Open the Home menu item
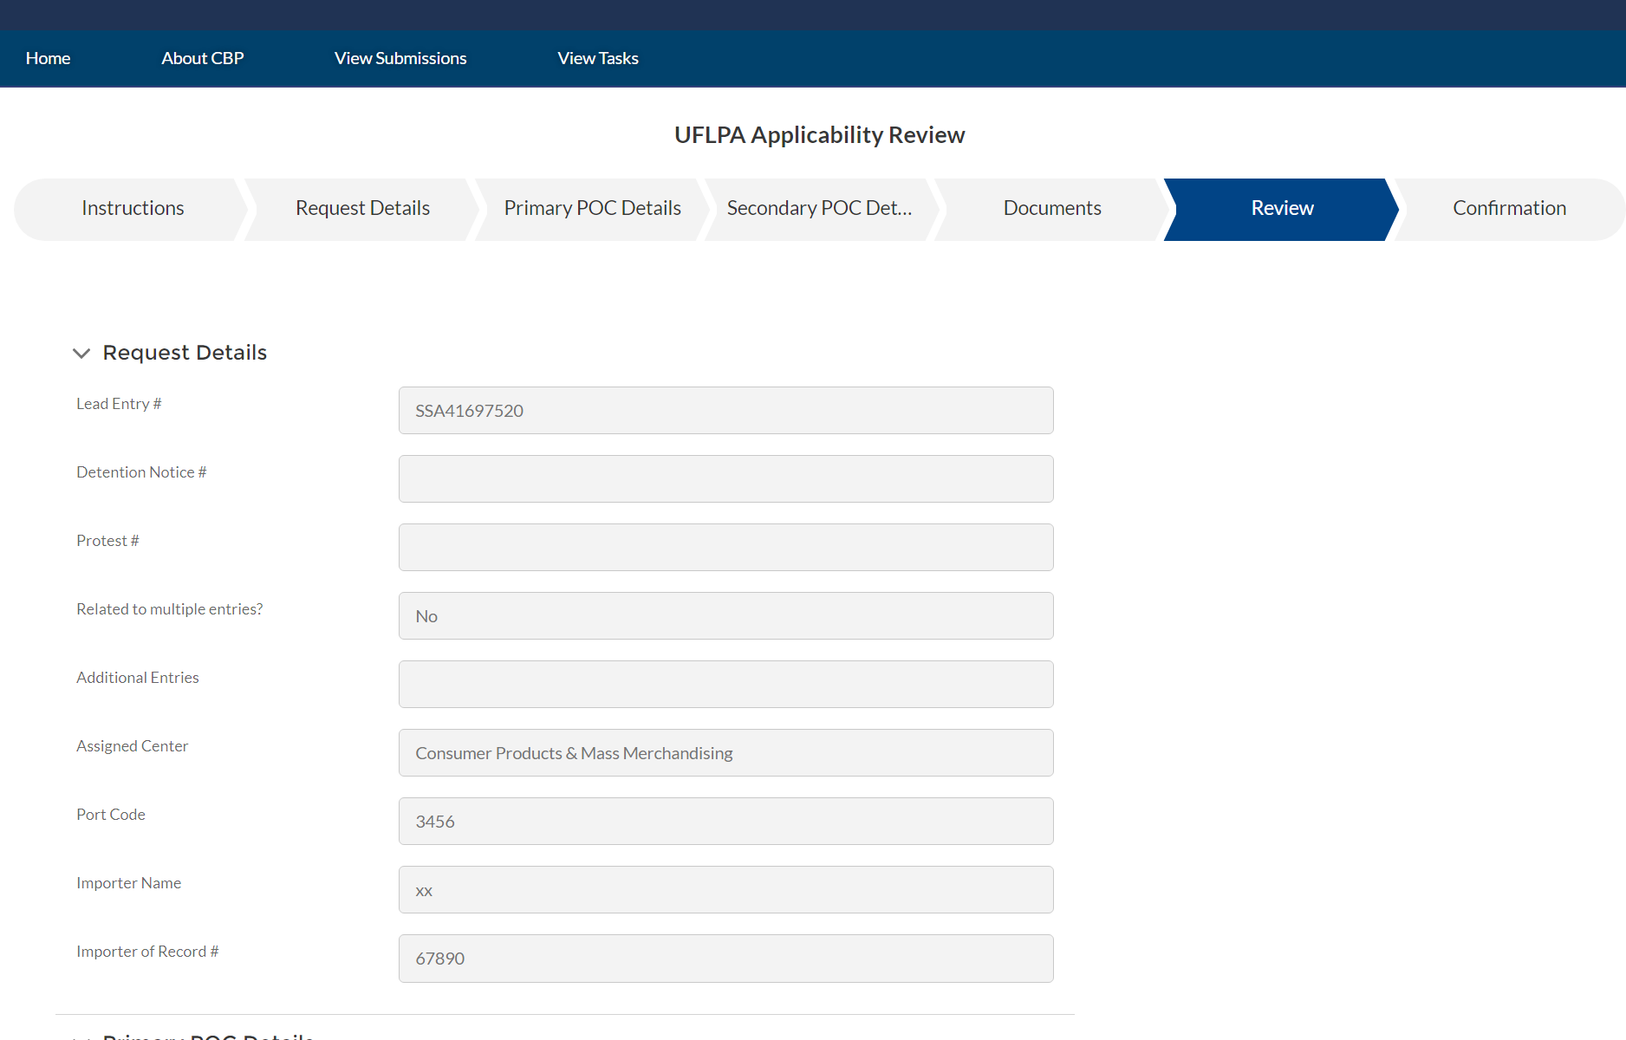The height and width of the screenshot is (1040, 1626). (48, 58)
